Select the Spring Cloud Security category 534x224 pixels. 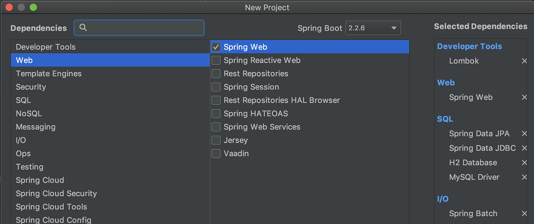[56, 194]
